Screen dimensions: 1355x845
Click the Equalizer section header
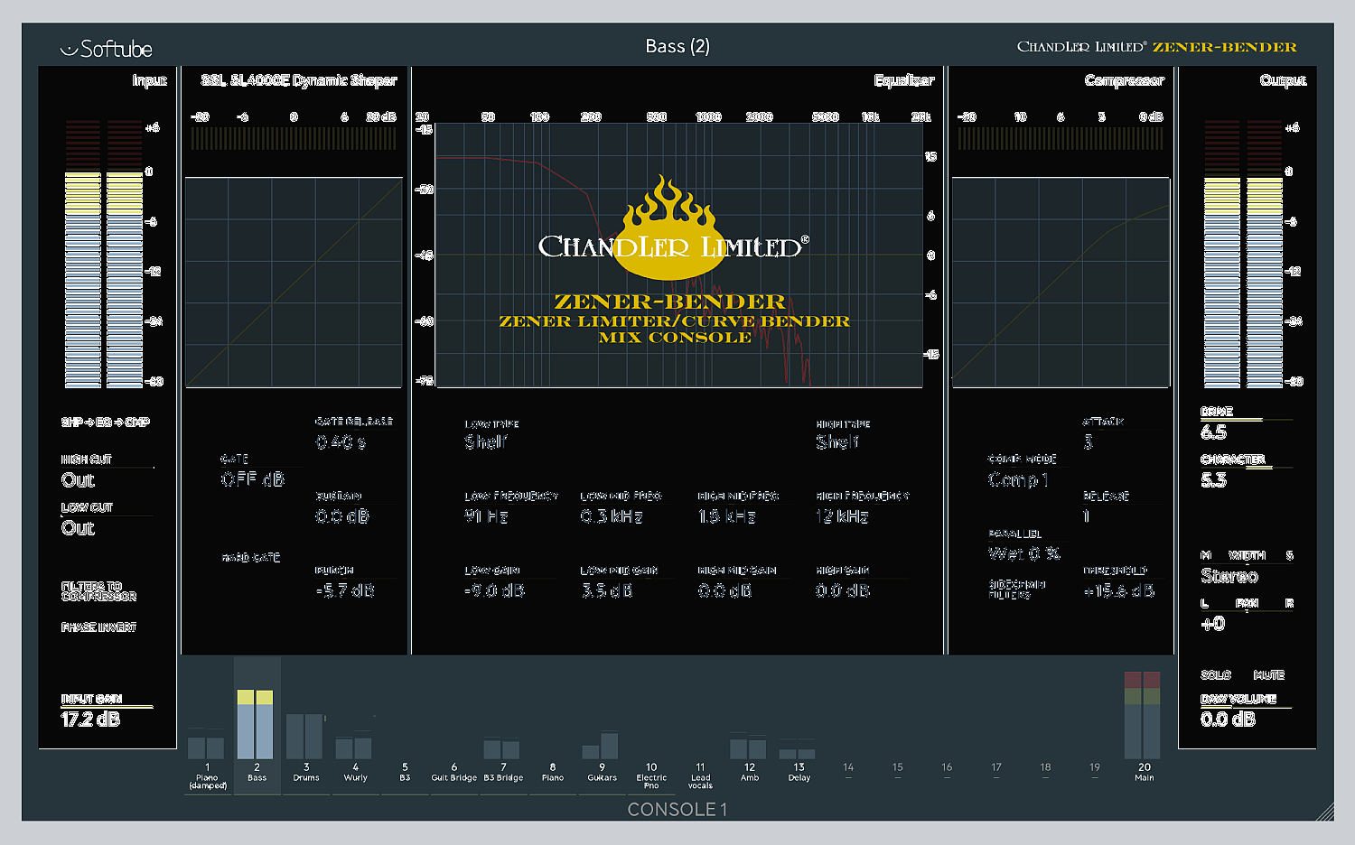(x=904, y=80)
